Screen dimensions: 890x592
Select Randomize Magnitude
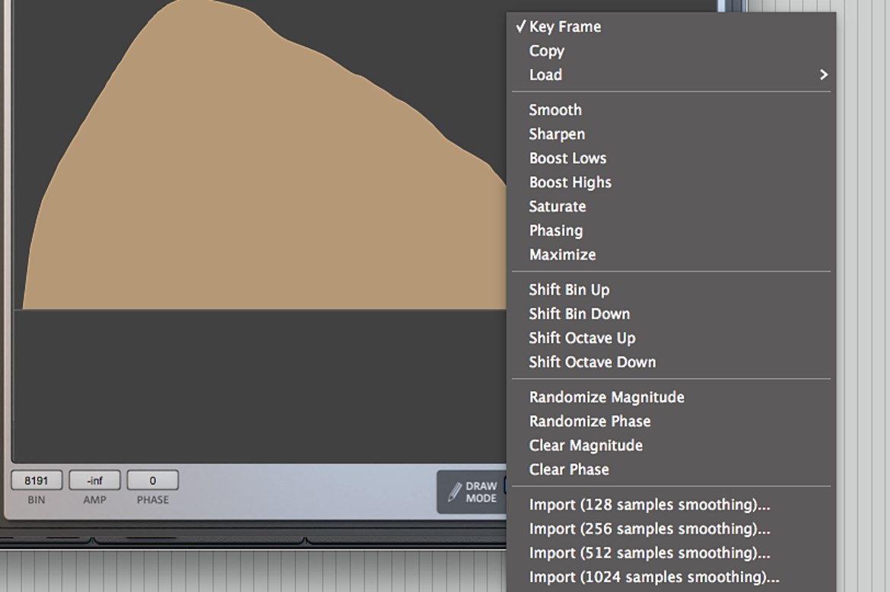(671, 397)
